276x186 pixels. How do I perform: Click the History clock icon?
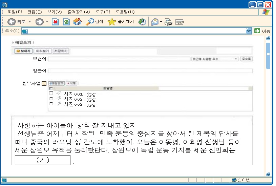pyautogui.click(x=142, y=22)
